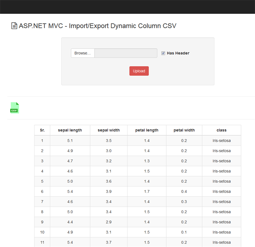Click the red Upload button
255x247 pixels.
tap(139, 71)
